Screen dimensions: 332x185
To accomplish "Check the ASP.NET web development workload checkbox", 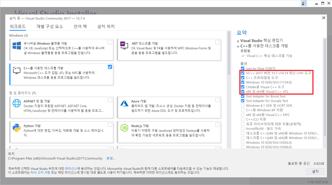I will click(x=110, y=100).
